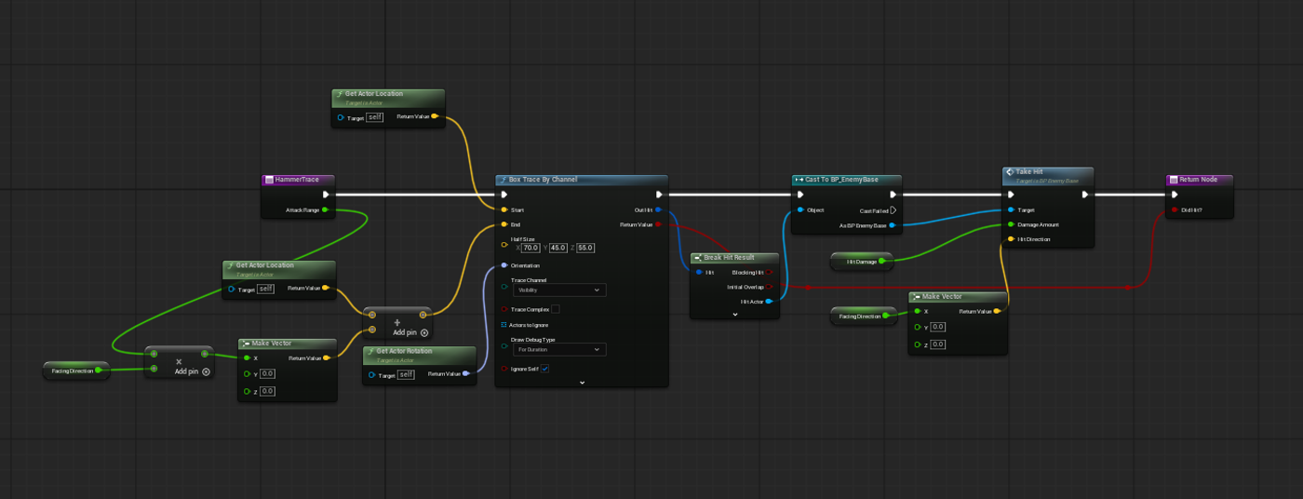The image size is (1303, 499).
Task: Click the Trace Channel input pin
Action: [x=504, y=288]
